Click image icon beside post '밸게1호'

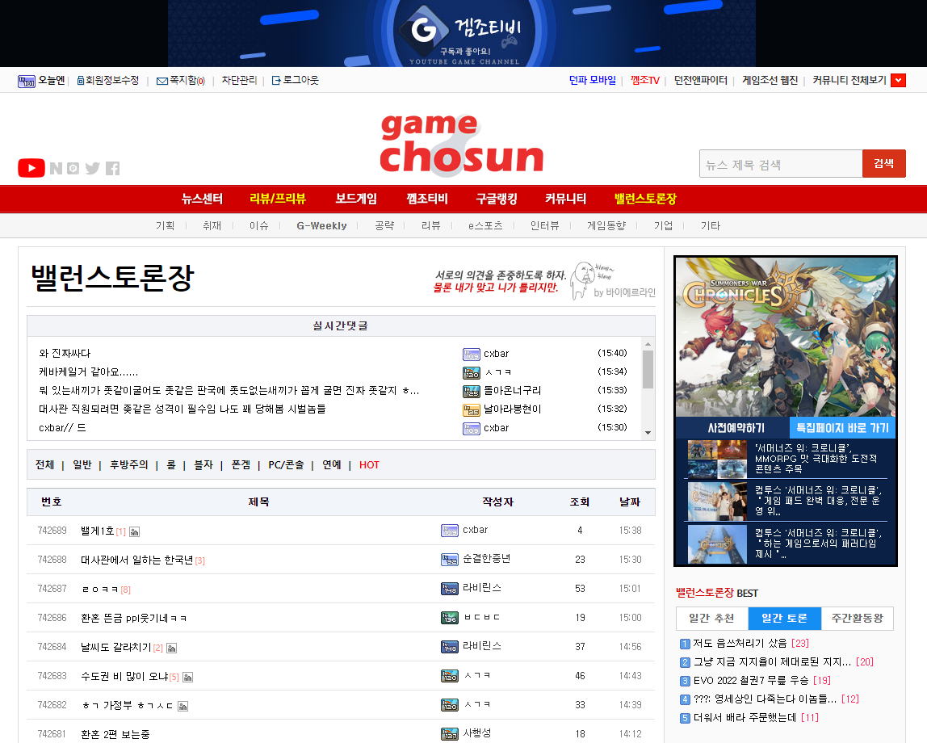(135, 531)
